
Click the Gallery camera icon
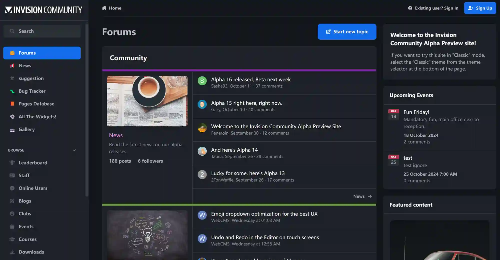coord(12,130)
